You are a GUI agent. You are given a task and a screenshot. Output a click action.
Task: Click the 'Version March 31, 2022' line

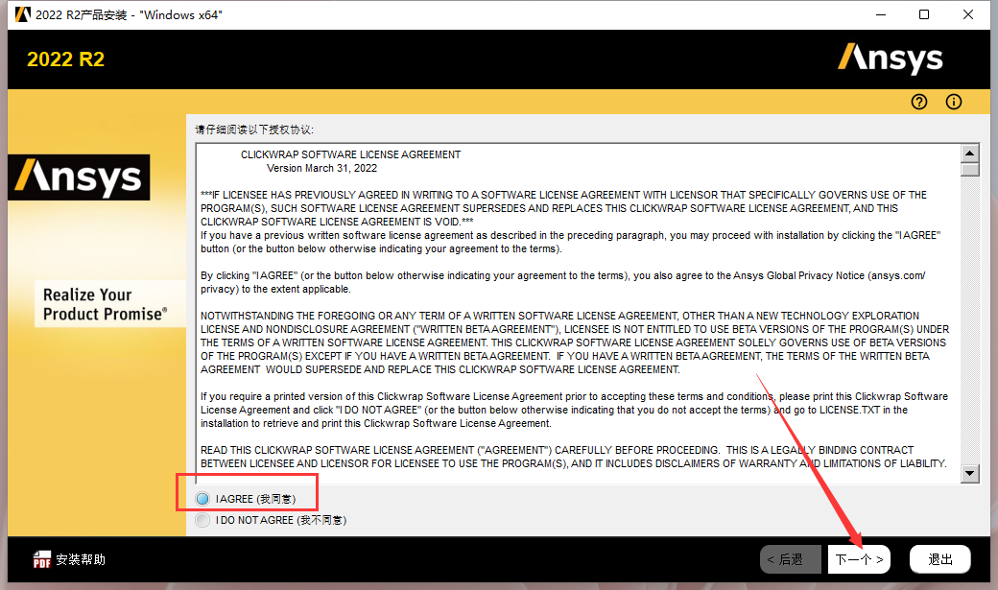pyautogui.click(x=321, y=168)
